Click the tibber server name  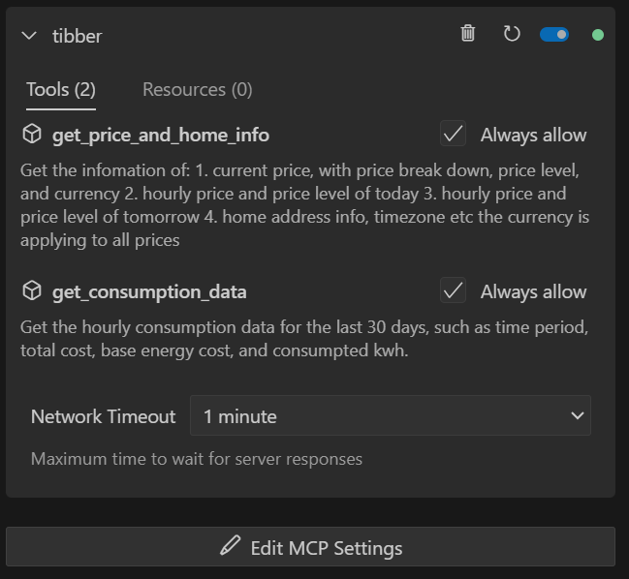pyautogui.click(x=77, y=36)
